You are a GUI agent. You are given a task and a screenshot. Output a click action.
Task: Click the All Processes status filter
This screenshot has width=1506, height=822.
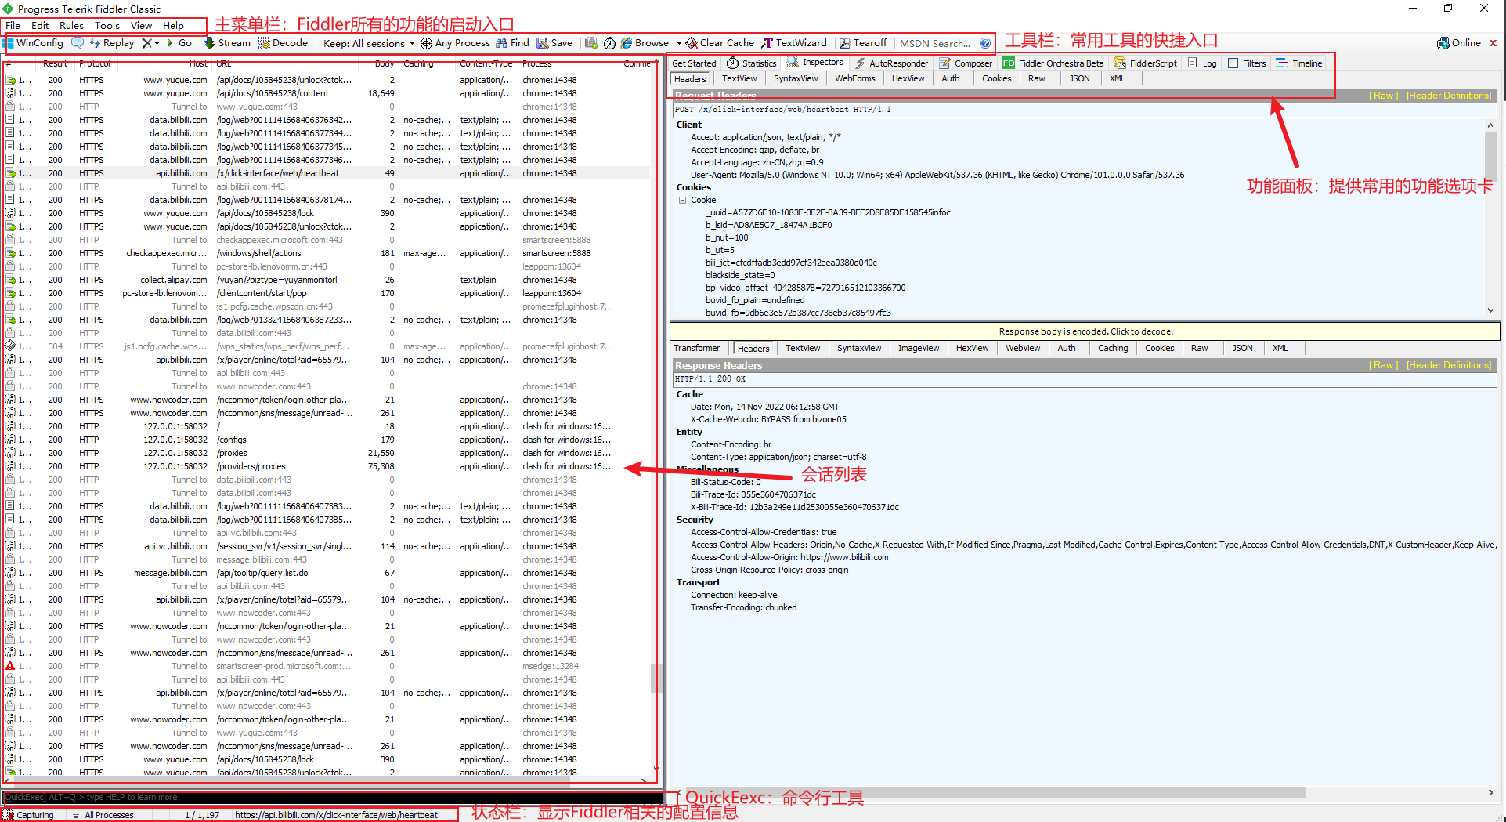click(103, 815)
